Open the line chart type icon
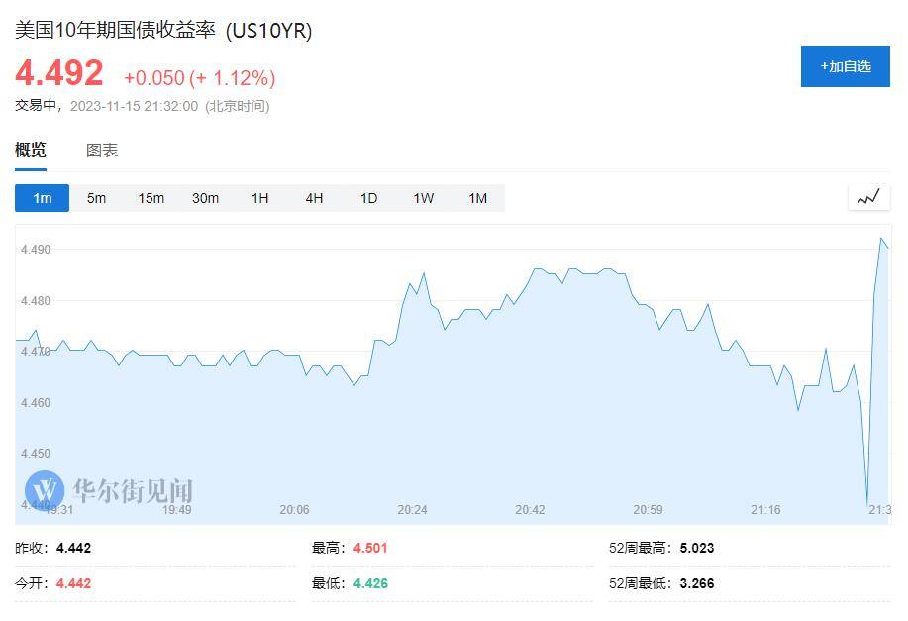The width and height of the screenshot is (908, 621). point(868,197)
